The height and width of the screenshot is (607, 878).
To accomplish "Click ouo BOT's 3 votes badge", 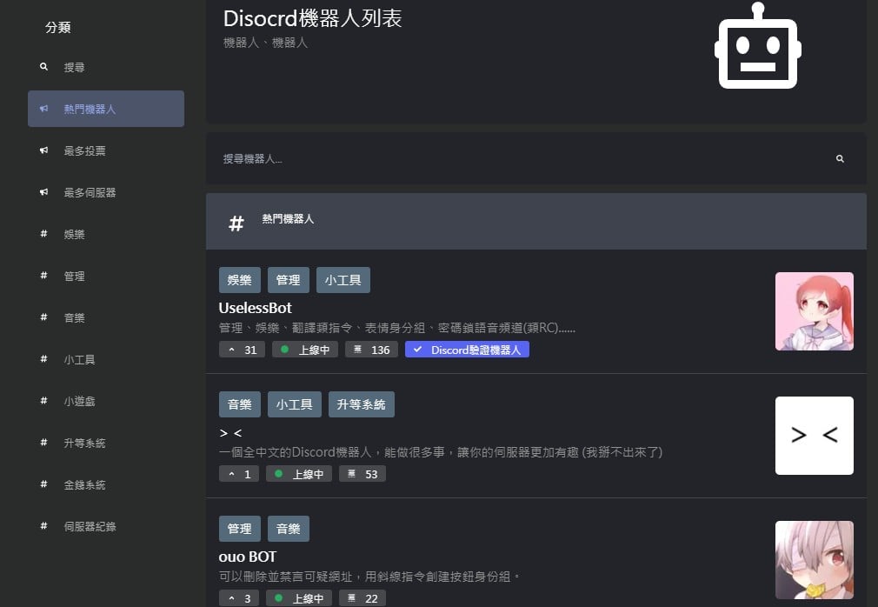I will 239,598.
